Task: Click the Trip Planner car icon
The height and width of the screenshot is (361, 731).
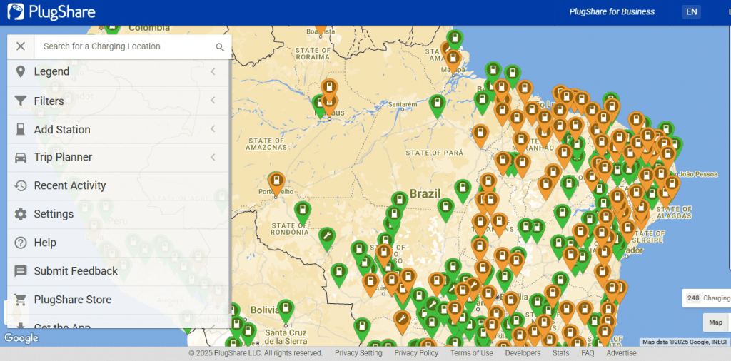Action: (x=20, y=157)
